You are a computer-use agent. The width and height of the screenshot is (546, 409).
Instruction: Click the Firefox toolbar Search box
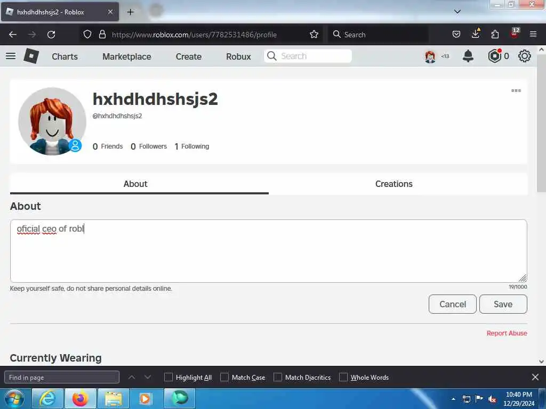[378, 35]
